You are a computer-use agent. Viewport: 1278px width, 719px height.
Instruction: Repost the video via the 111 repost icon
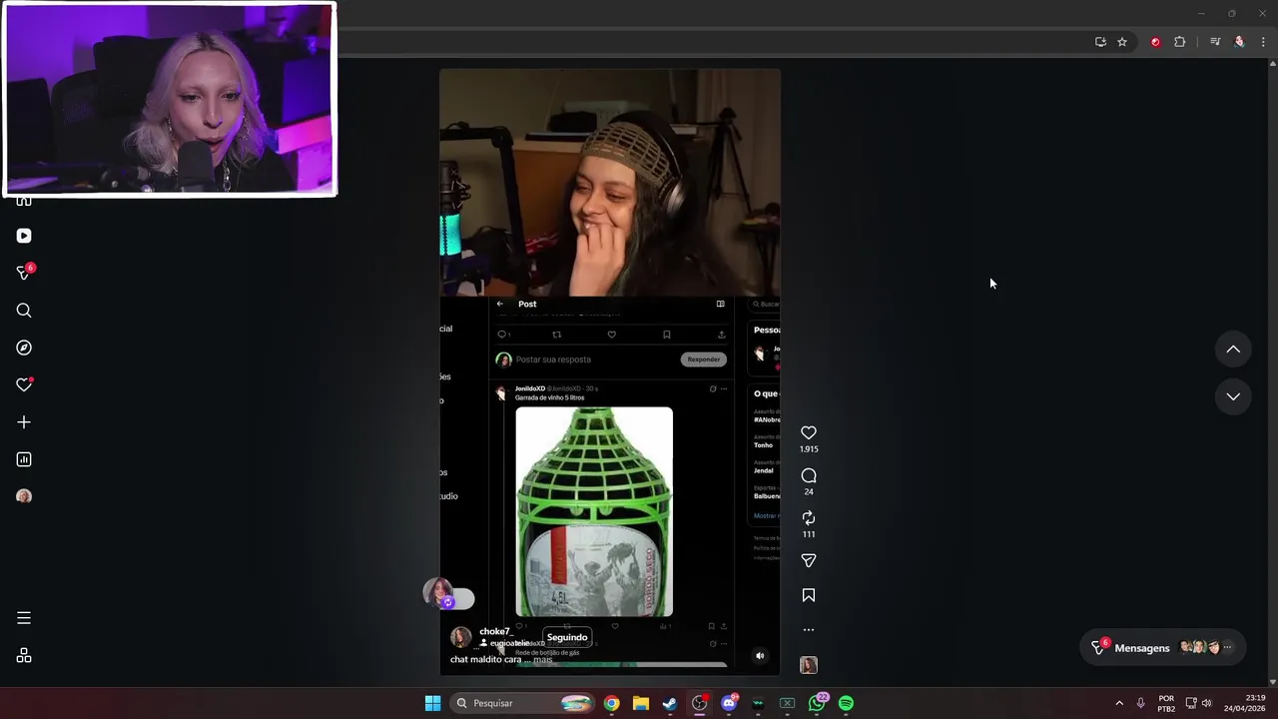pyautogui.click(x=809, y=517)
